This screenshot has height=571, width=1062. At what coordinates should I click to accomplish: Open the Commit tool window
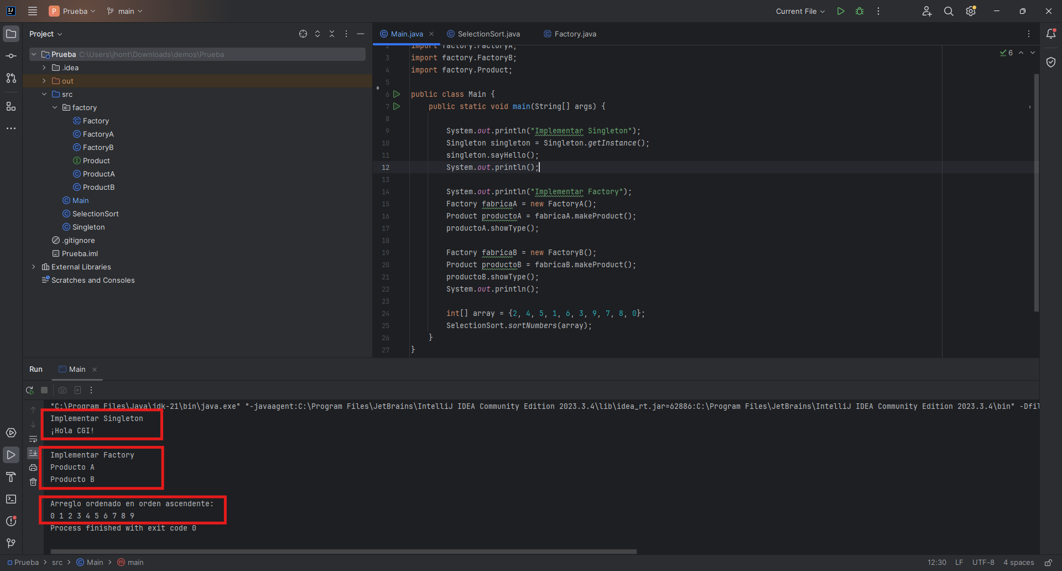tap(11, 55)
